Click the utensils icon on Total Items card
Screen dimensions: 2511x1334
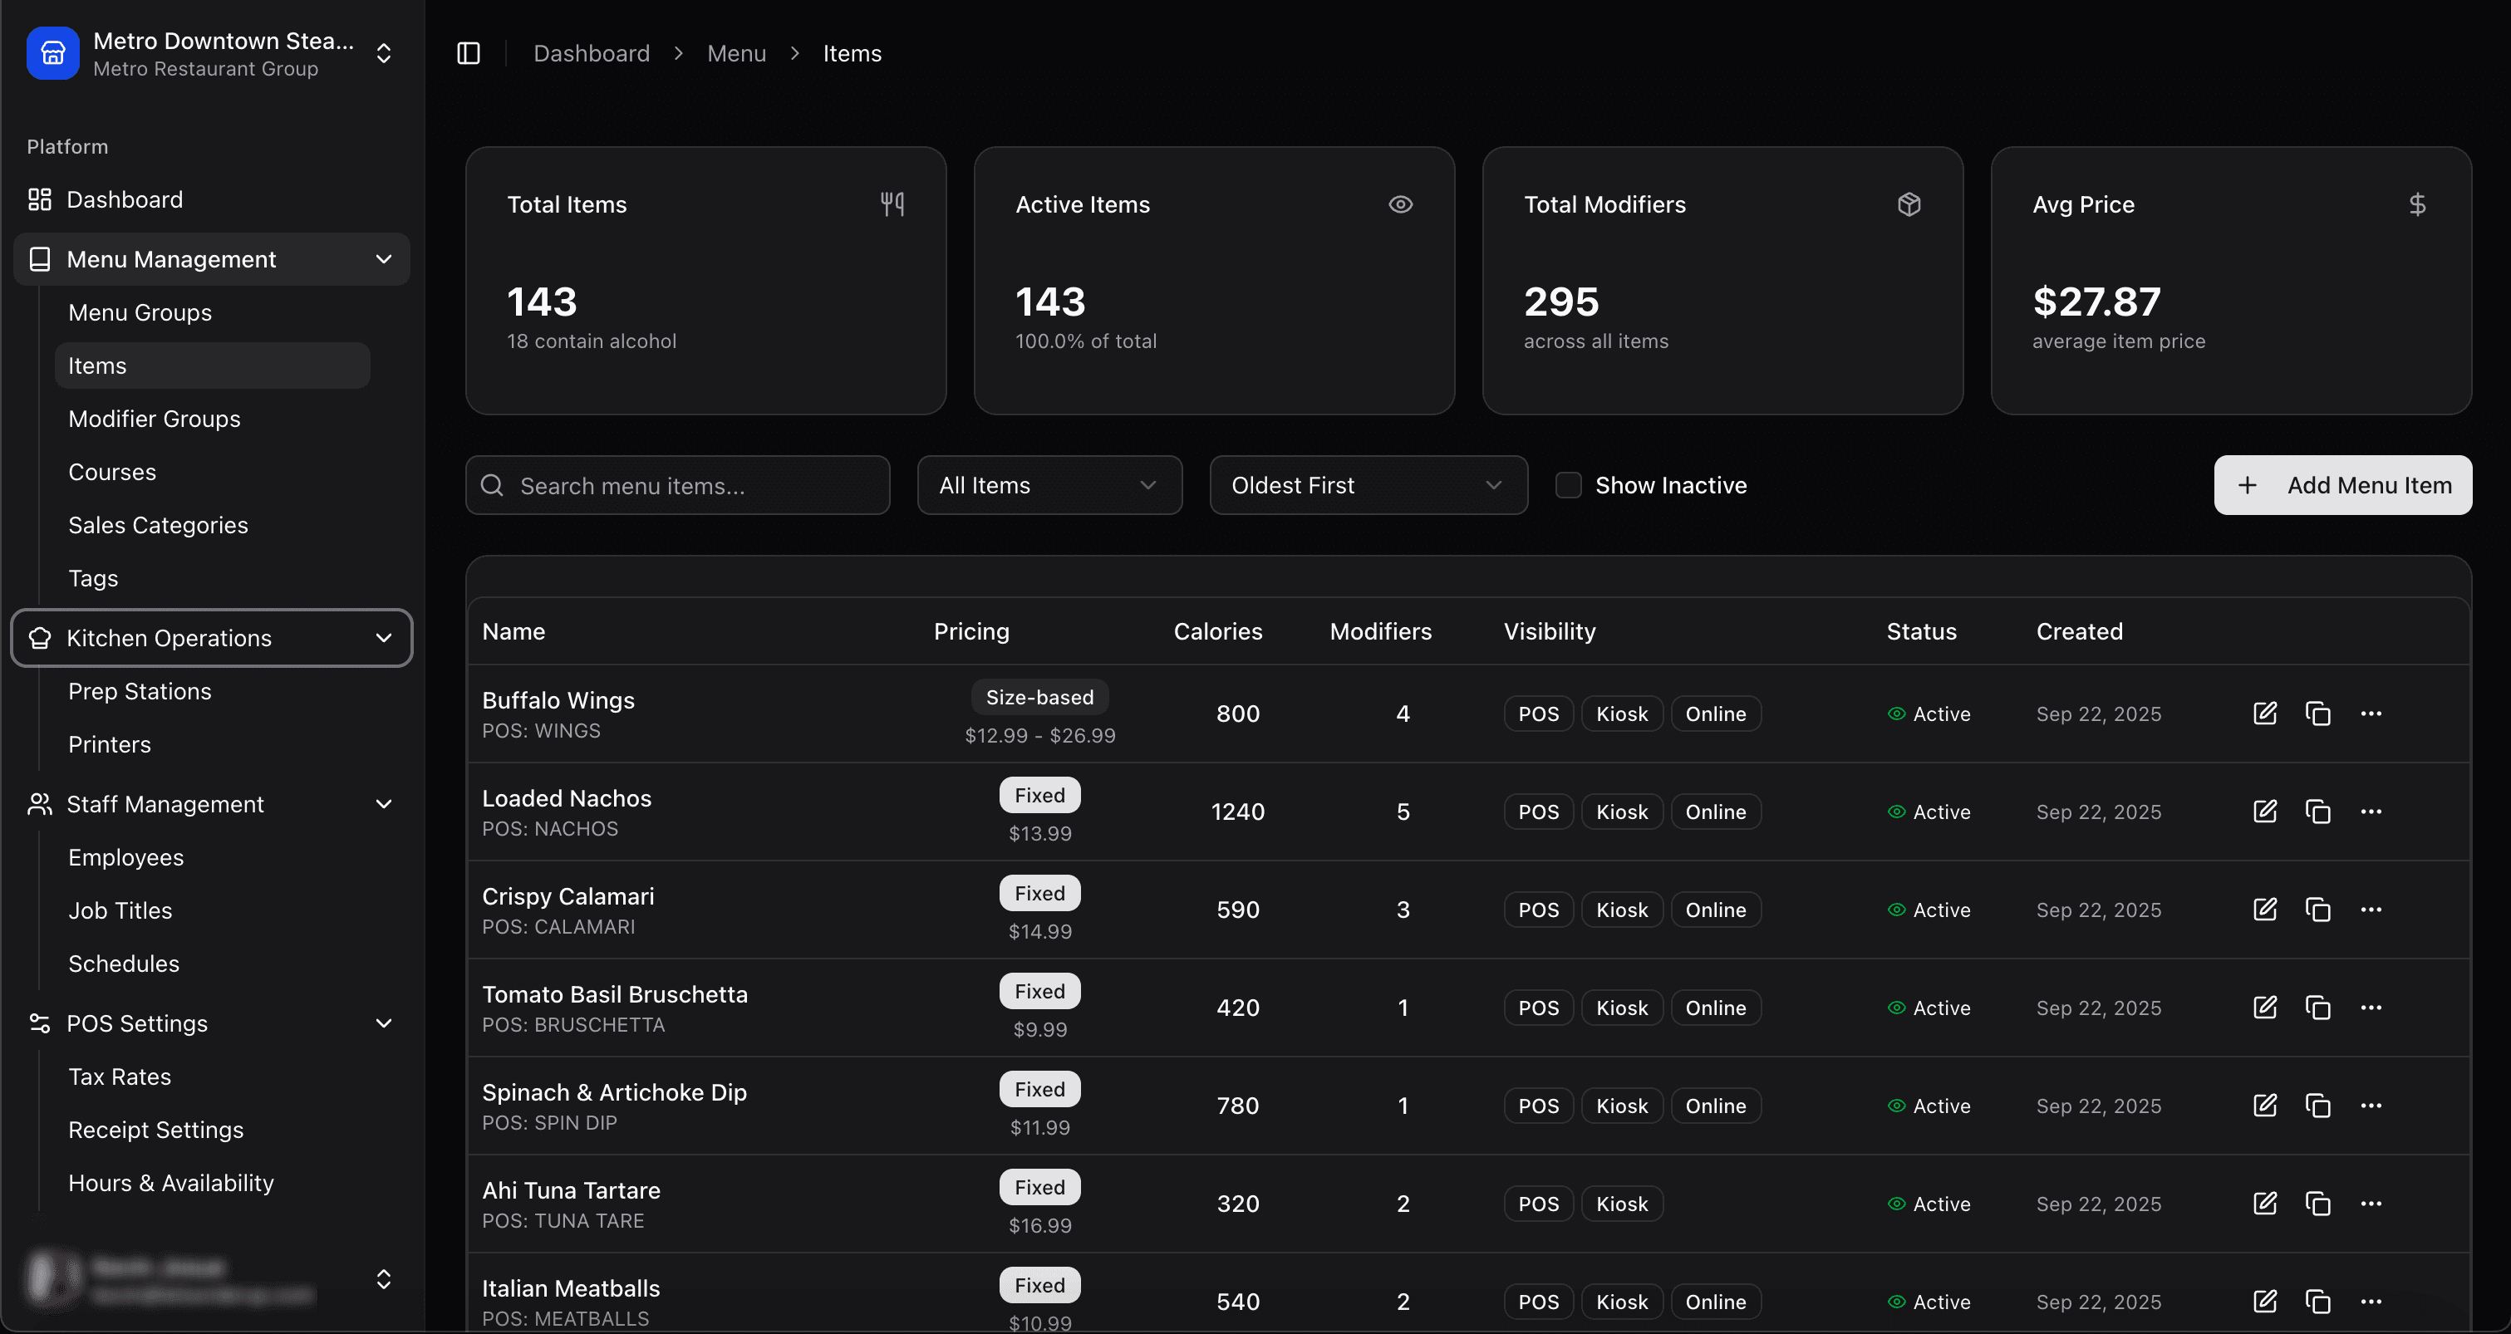(x=893, y=204)
